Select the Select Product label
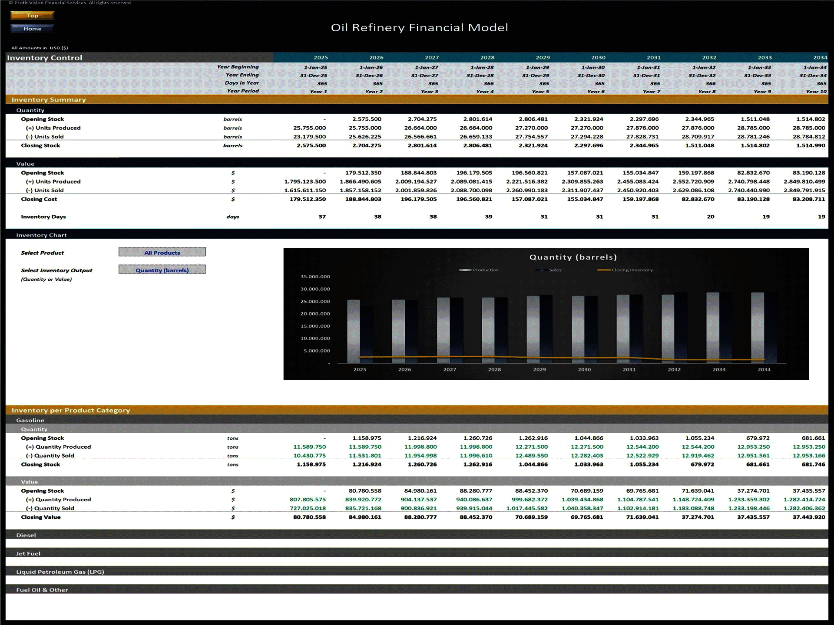This screenshot has height=625, width=834. point(42,253)
